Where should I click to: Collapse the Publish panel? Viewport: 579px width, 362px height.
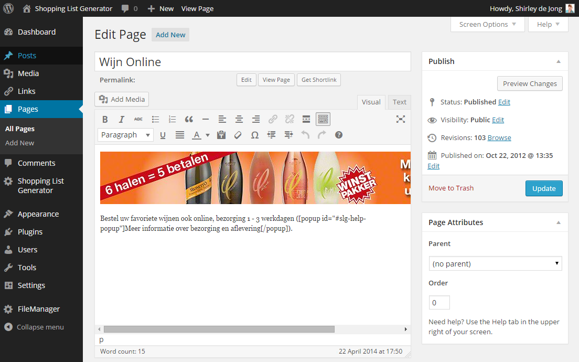(558, 61)
